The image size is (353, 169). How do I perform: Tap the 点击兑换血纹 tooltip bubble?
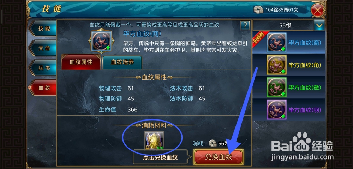[x=160, y=157]
